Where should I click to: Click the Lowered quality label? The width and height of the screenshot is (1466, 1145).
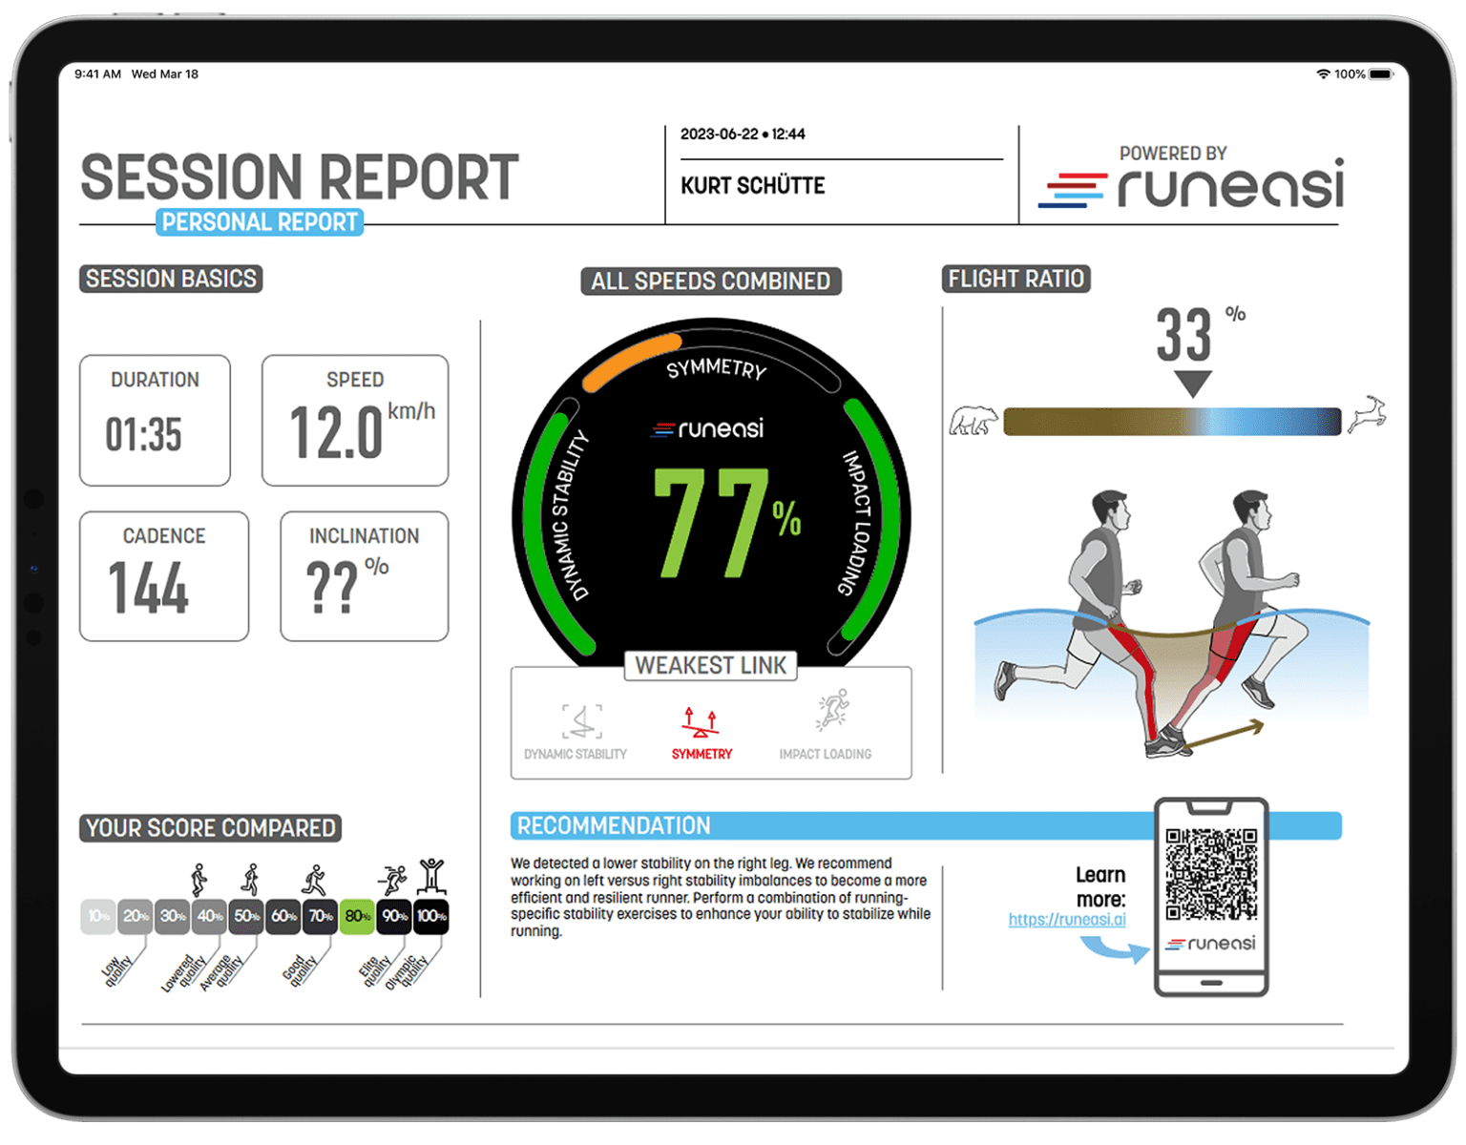[x=184, y=973]
